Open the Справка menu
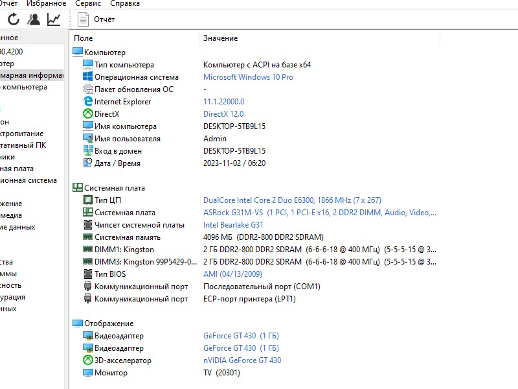518x389 pixels. 125,4
